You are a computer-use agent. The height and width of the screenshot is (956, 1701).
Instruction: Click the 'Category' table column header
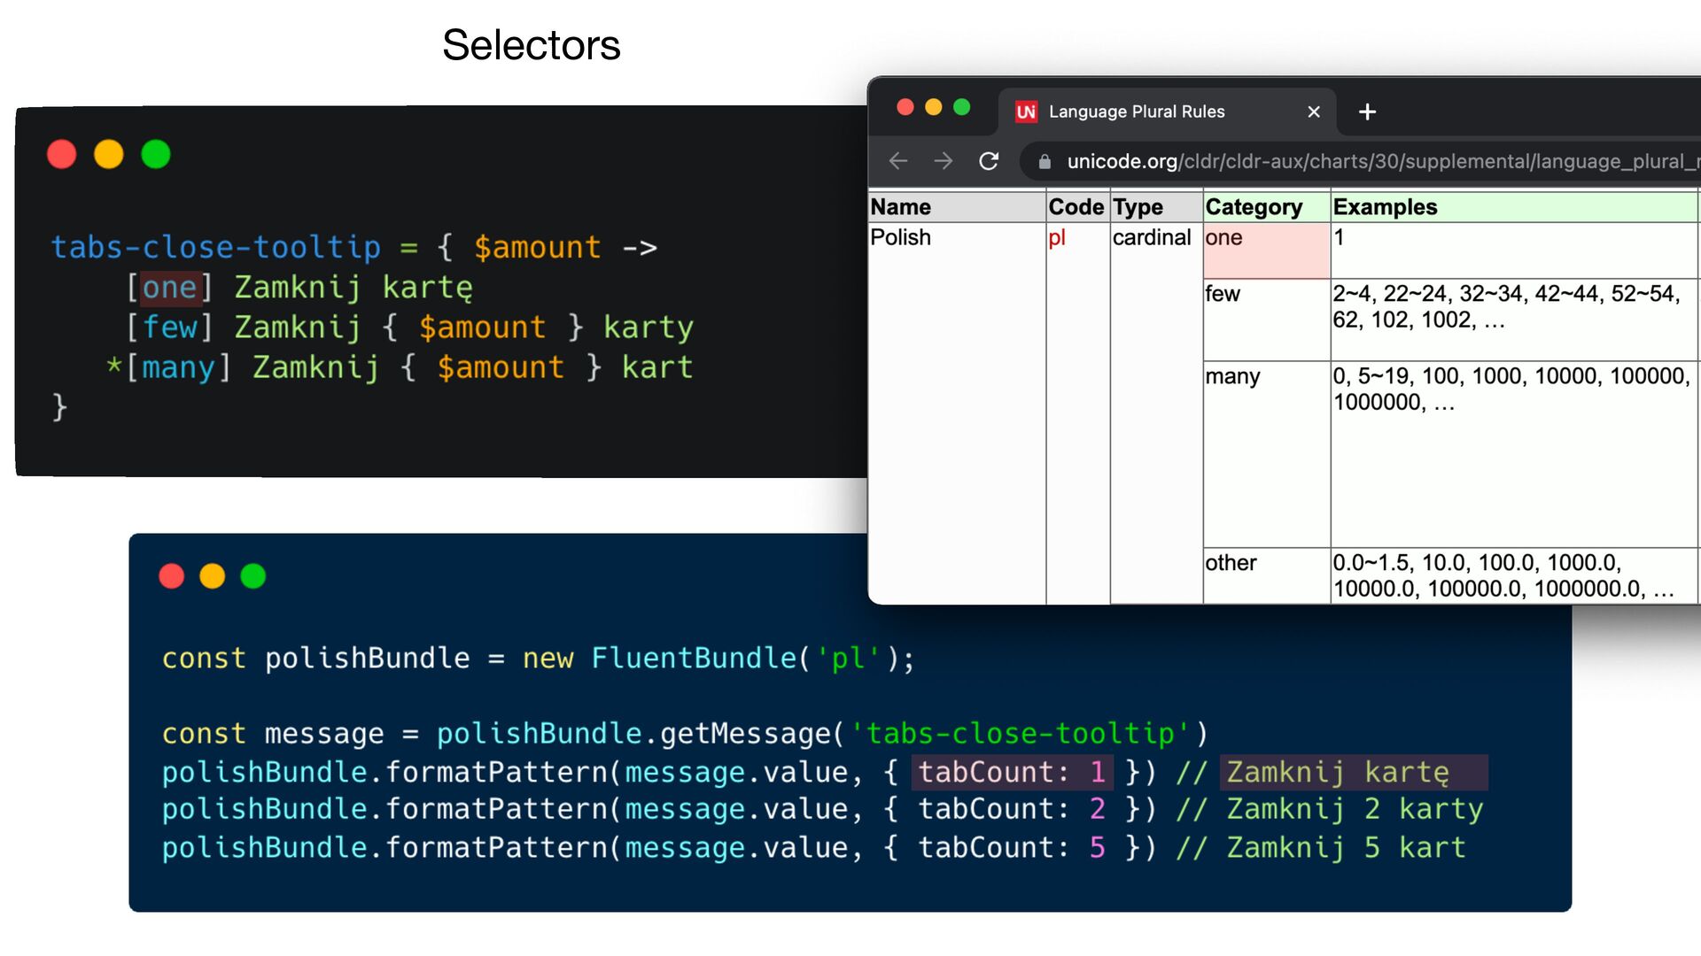tap(1254, 207)
